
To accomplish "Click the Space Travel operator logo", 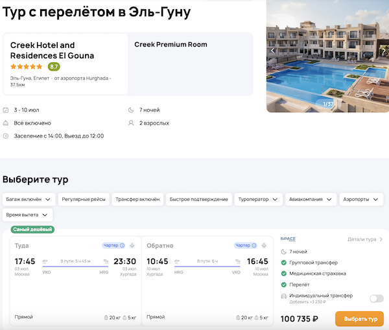I will pyautogui.click(x=288, y=239).
